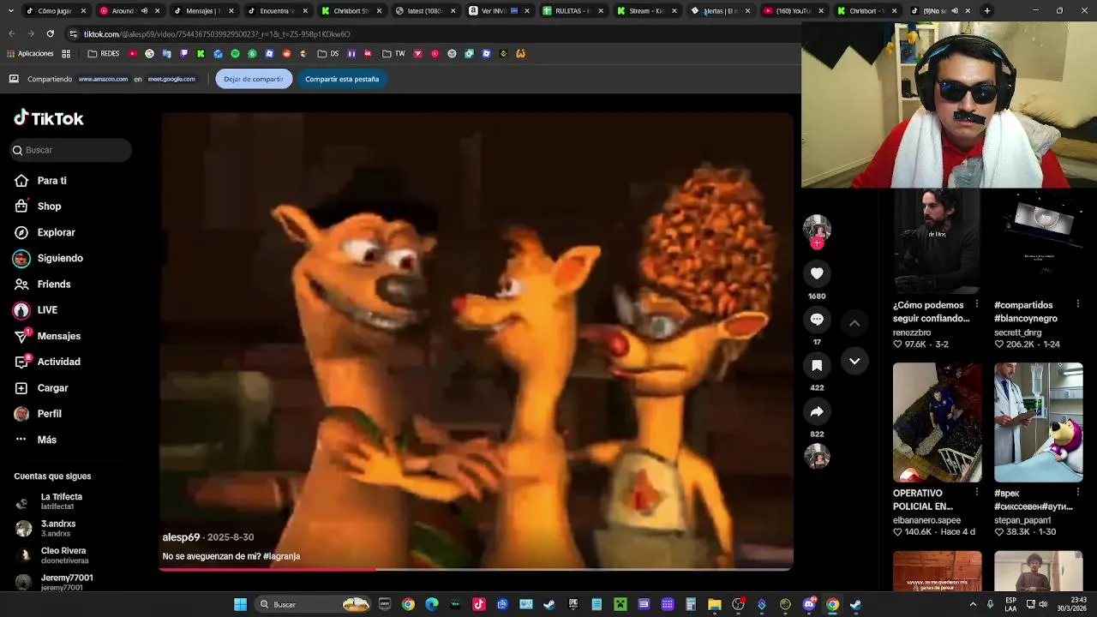This screenshot has height=617, width=1097.
Task: Reload the page
Action: (50, 33)
